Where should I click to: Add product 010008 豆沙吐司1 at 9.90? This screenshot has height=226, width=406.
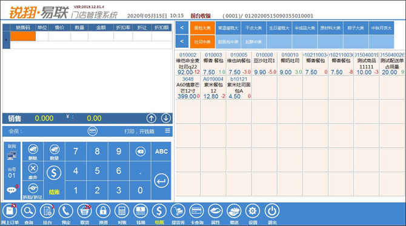[x=265, y=64]
